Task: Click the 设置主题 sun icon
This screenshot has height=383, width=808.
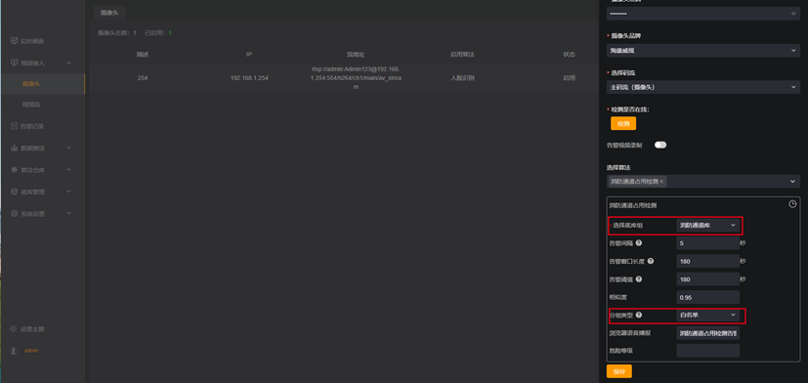Action: coord(14,329)
